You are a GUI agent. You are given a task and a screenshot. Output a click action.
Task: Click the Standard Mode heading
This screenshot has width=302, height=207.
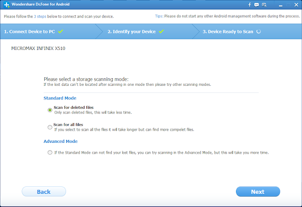60,98
